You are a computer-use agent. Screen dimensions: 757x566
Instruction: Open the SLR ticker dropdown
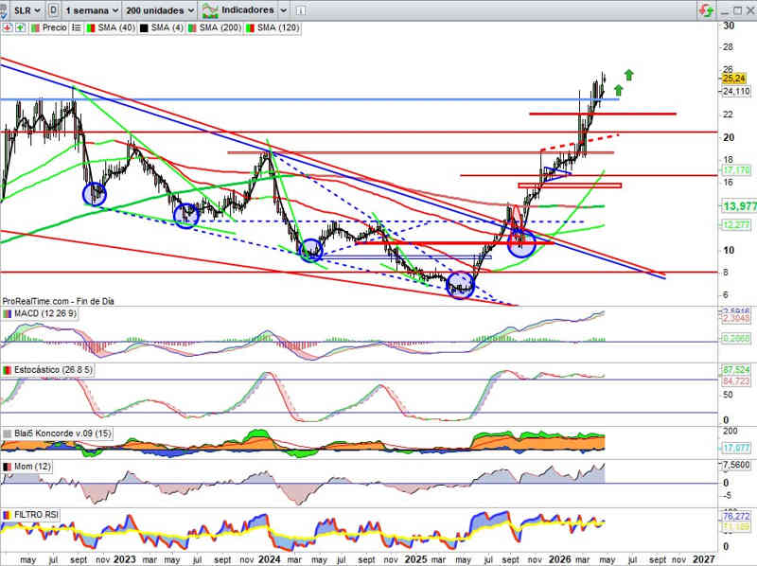tap(26, 9)
